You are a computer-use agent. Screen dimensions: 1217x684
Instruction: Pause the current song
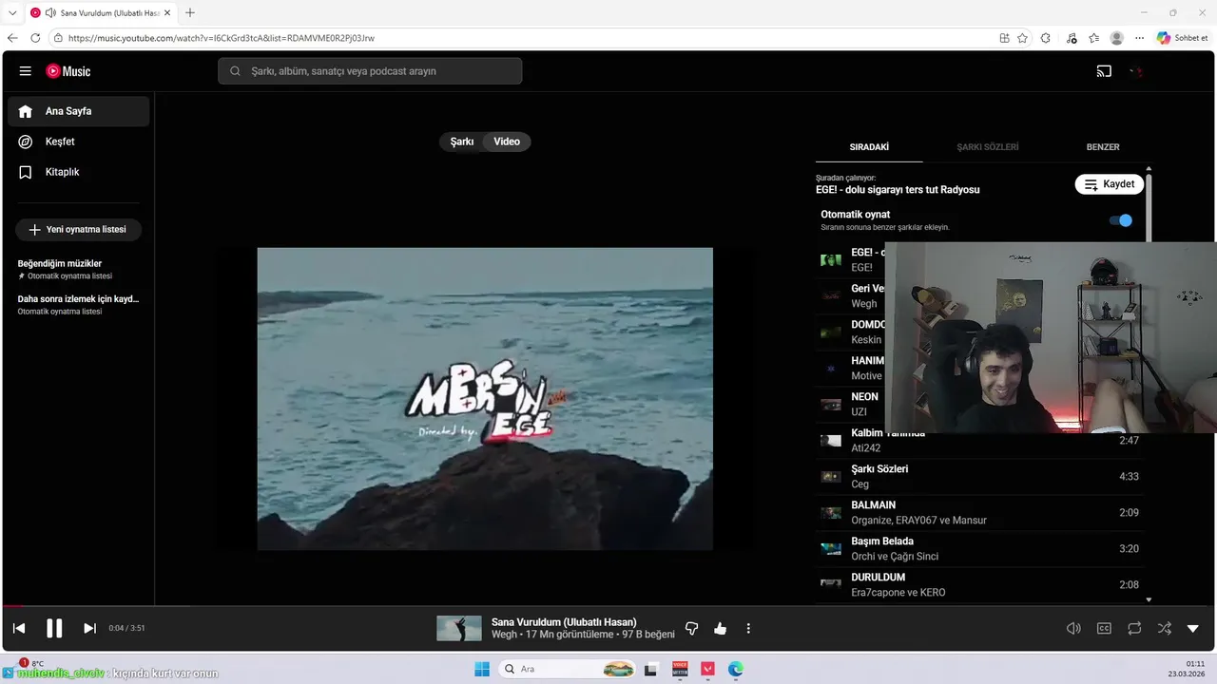54,628
